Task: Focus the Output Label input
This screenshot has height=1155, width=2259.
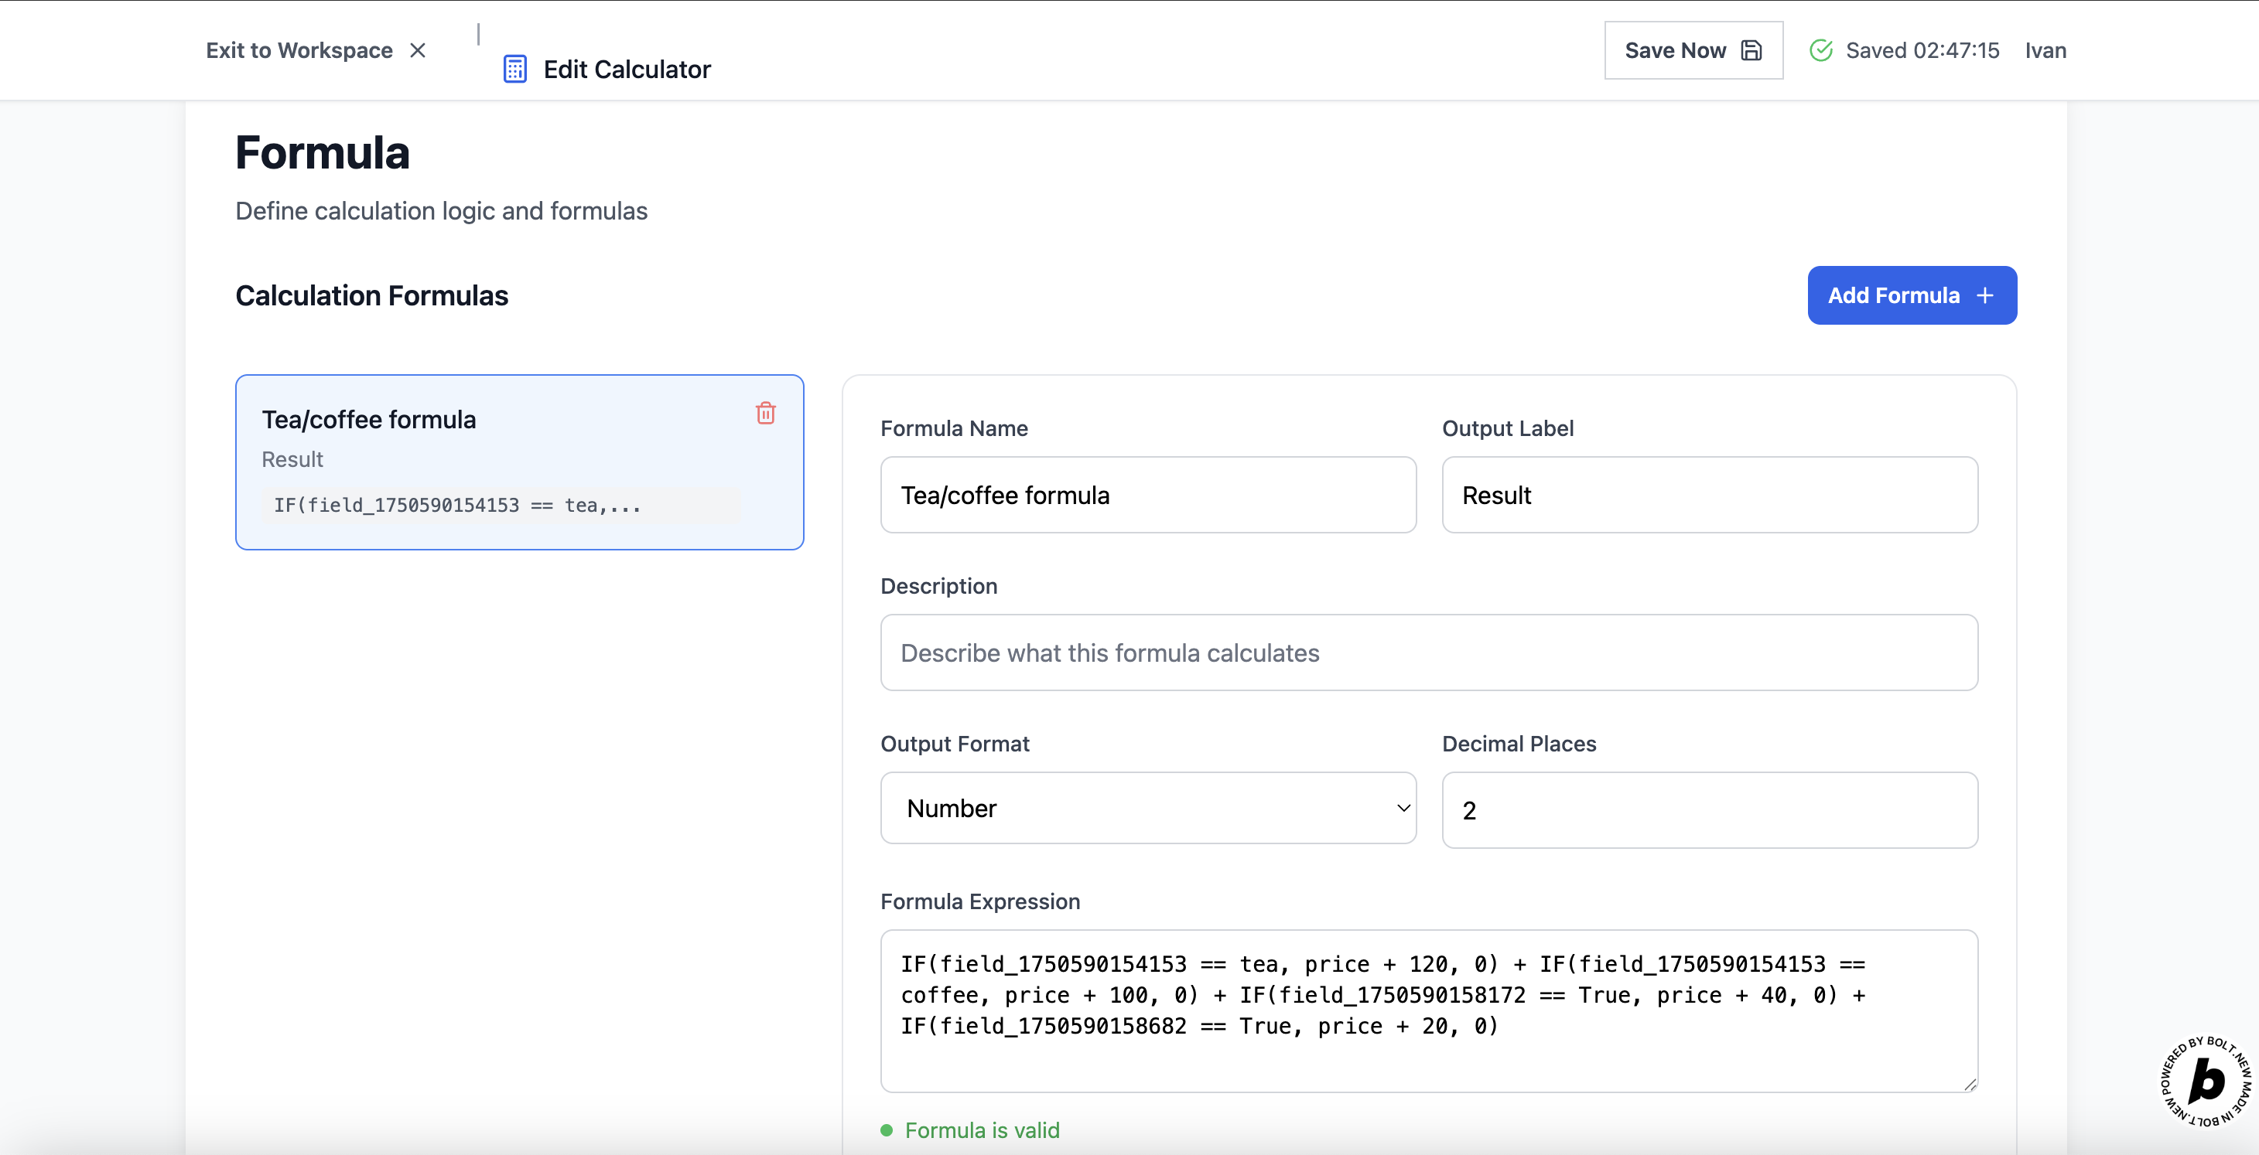Action: tap(1708, 495)
